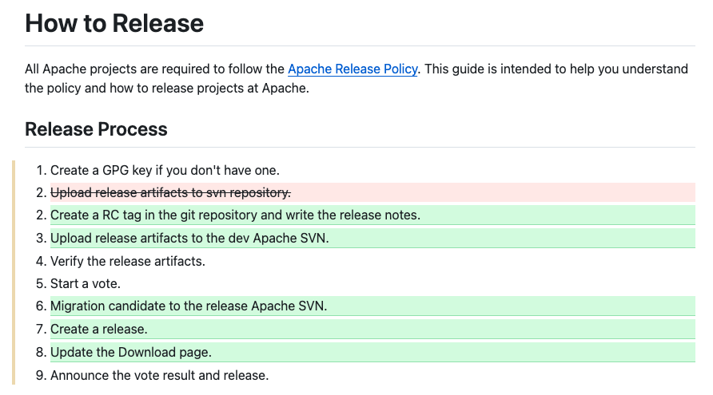Image resolution: width=713 pixels, height=395 pixels.
Task: Select the "Update the Download page" line
Action: [x=131, y=352]
